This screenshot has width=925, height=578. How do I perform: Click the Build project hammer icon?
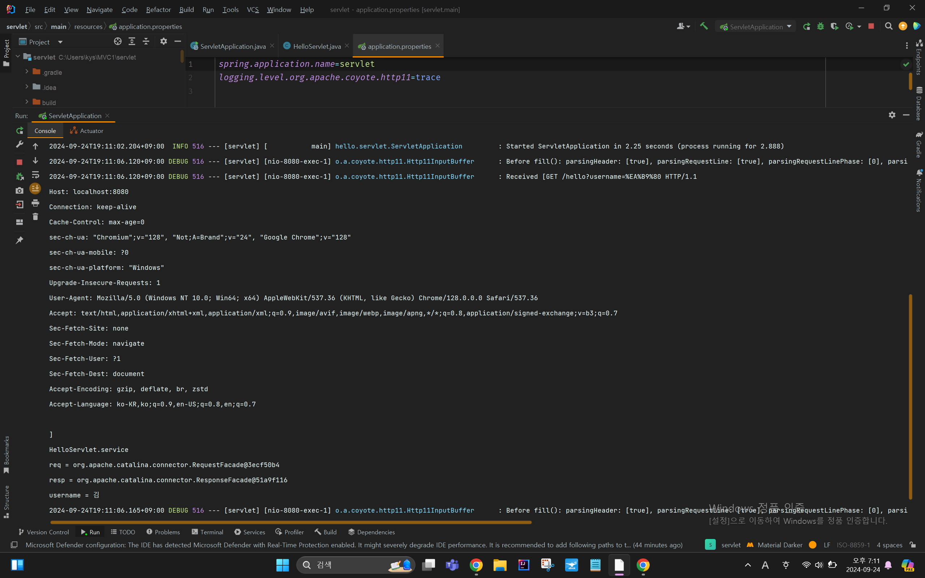tap(704, 26)
